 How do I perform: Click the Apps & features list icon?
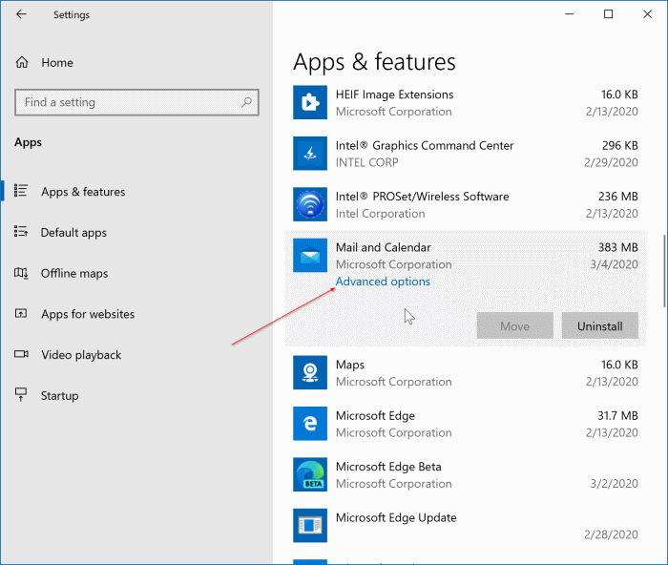coord(21,191)
